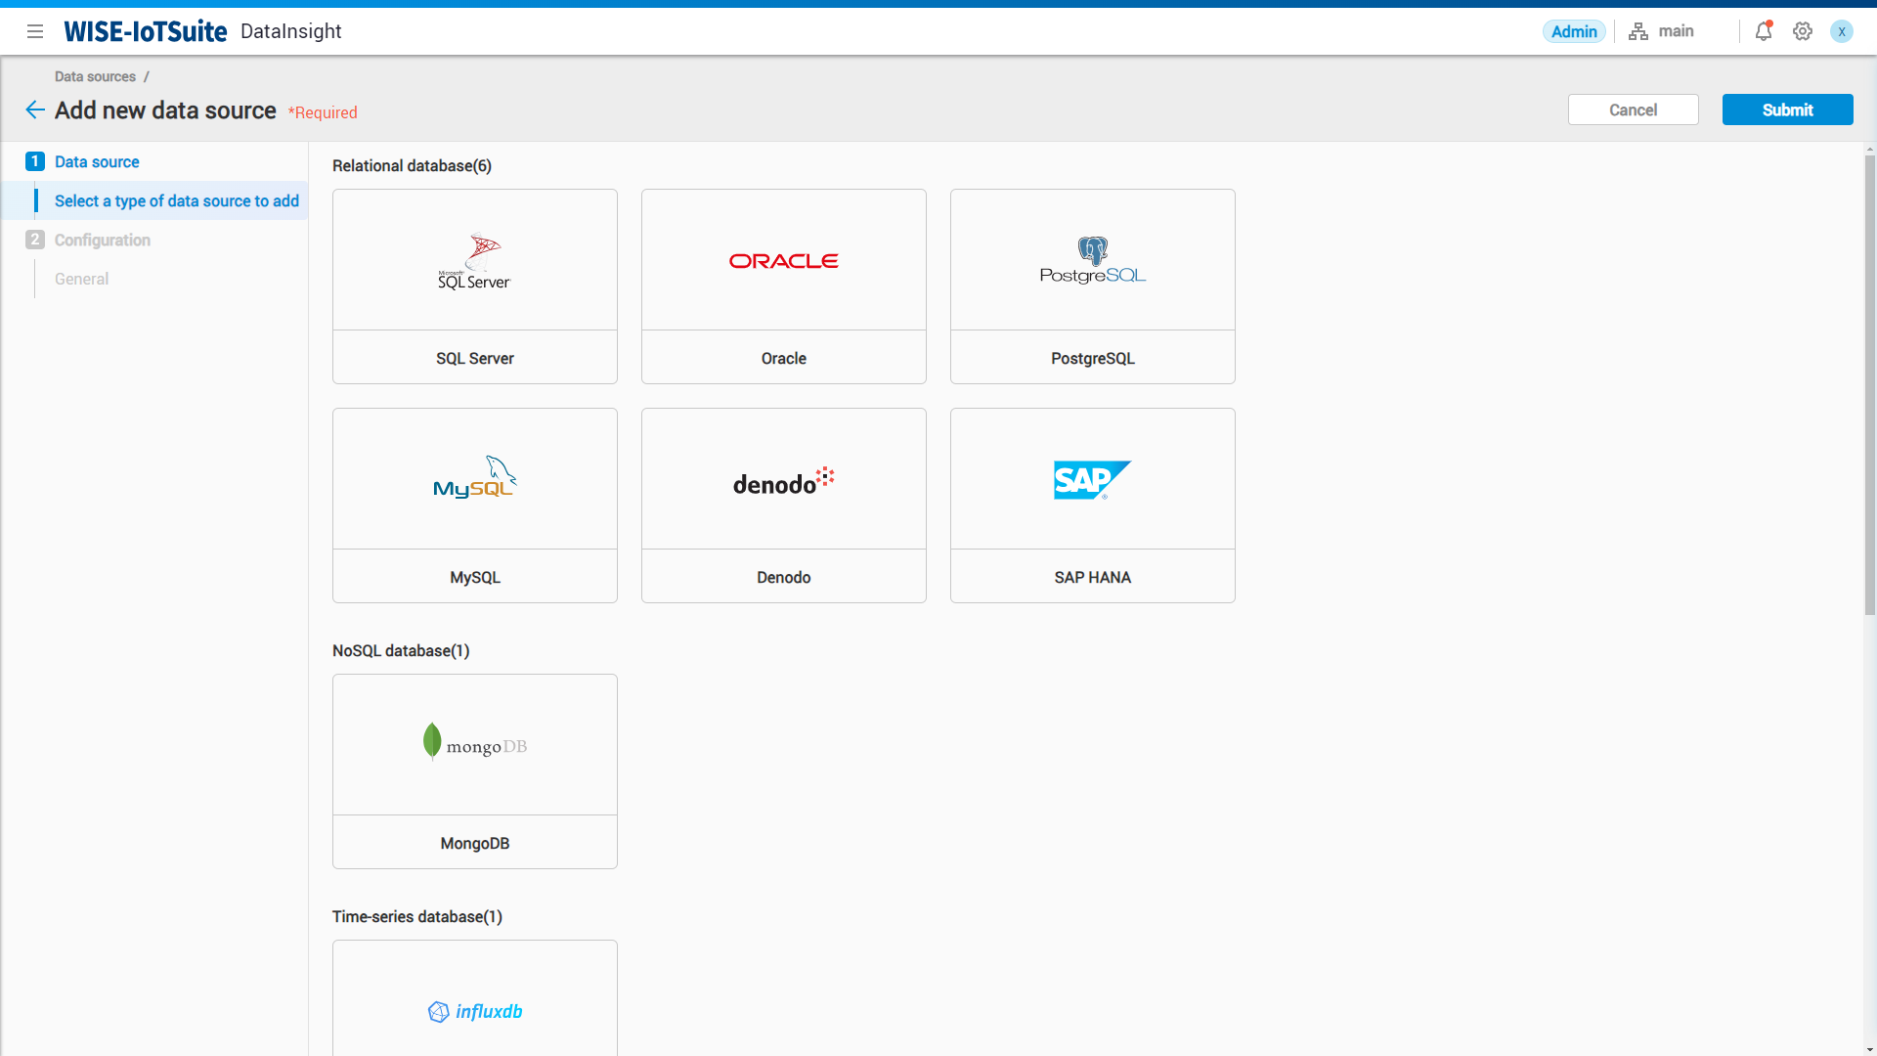Open the notifications bell
Viewport: 1877px width, 1056px height.
(x=1764, y=31)
